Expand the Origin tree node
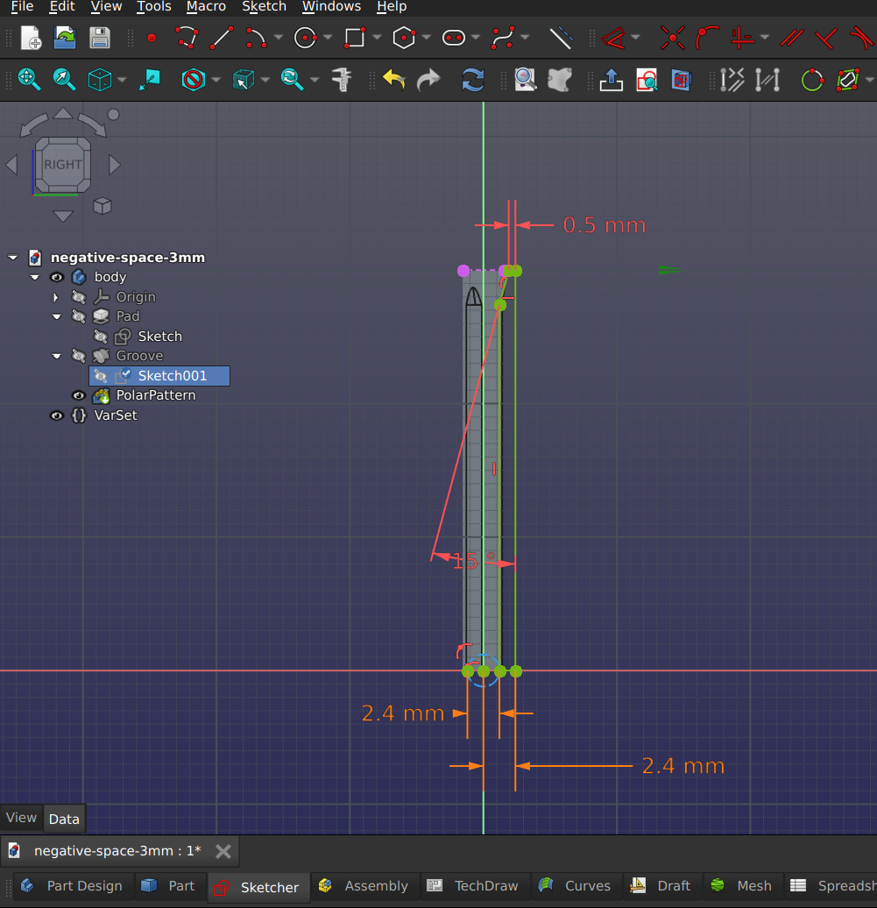 click(56, 297)
